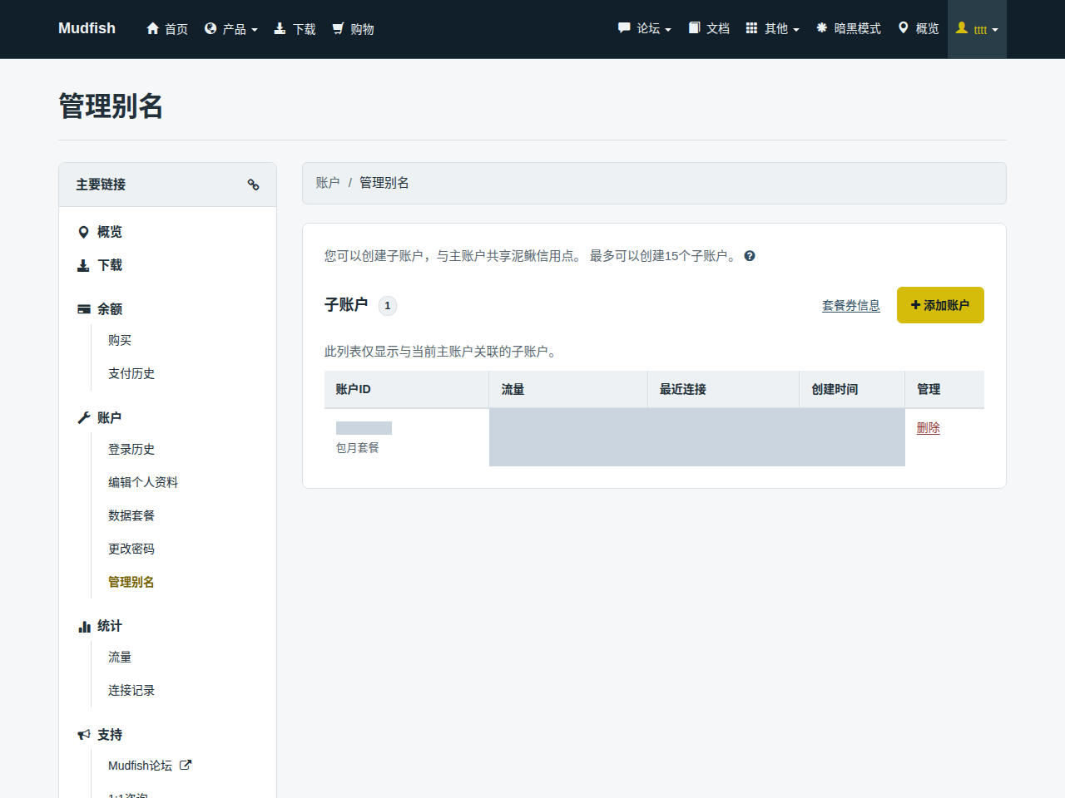This screenshot has height=798, width=1065.
Task: Open 文档 documentation in navbar
Action: pos(709,29)
